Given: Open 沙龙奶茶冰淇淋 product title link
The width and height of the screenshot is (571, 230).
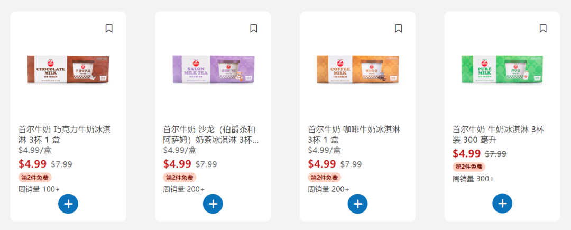Looking at the screenshot, I should click(x=211, y=134).
